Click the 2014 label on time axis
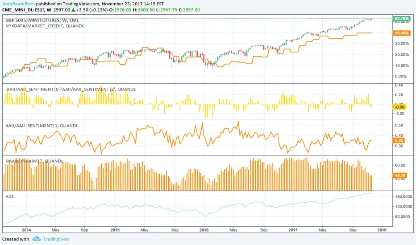Viewport: 416px width, 245px height. (26, 230)
